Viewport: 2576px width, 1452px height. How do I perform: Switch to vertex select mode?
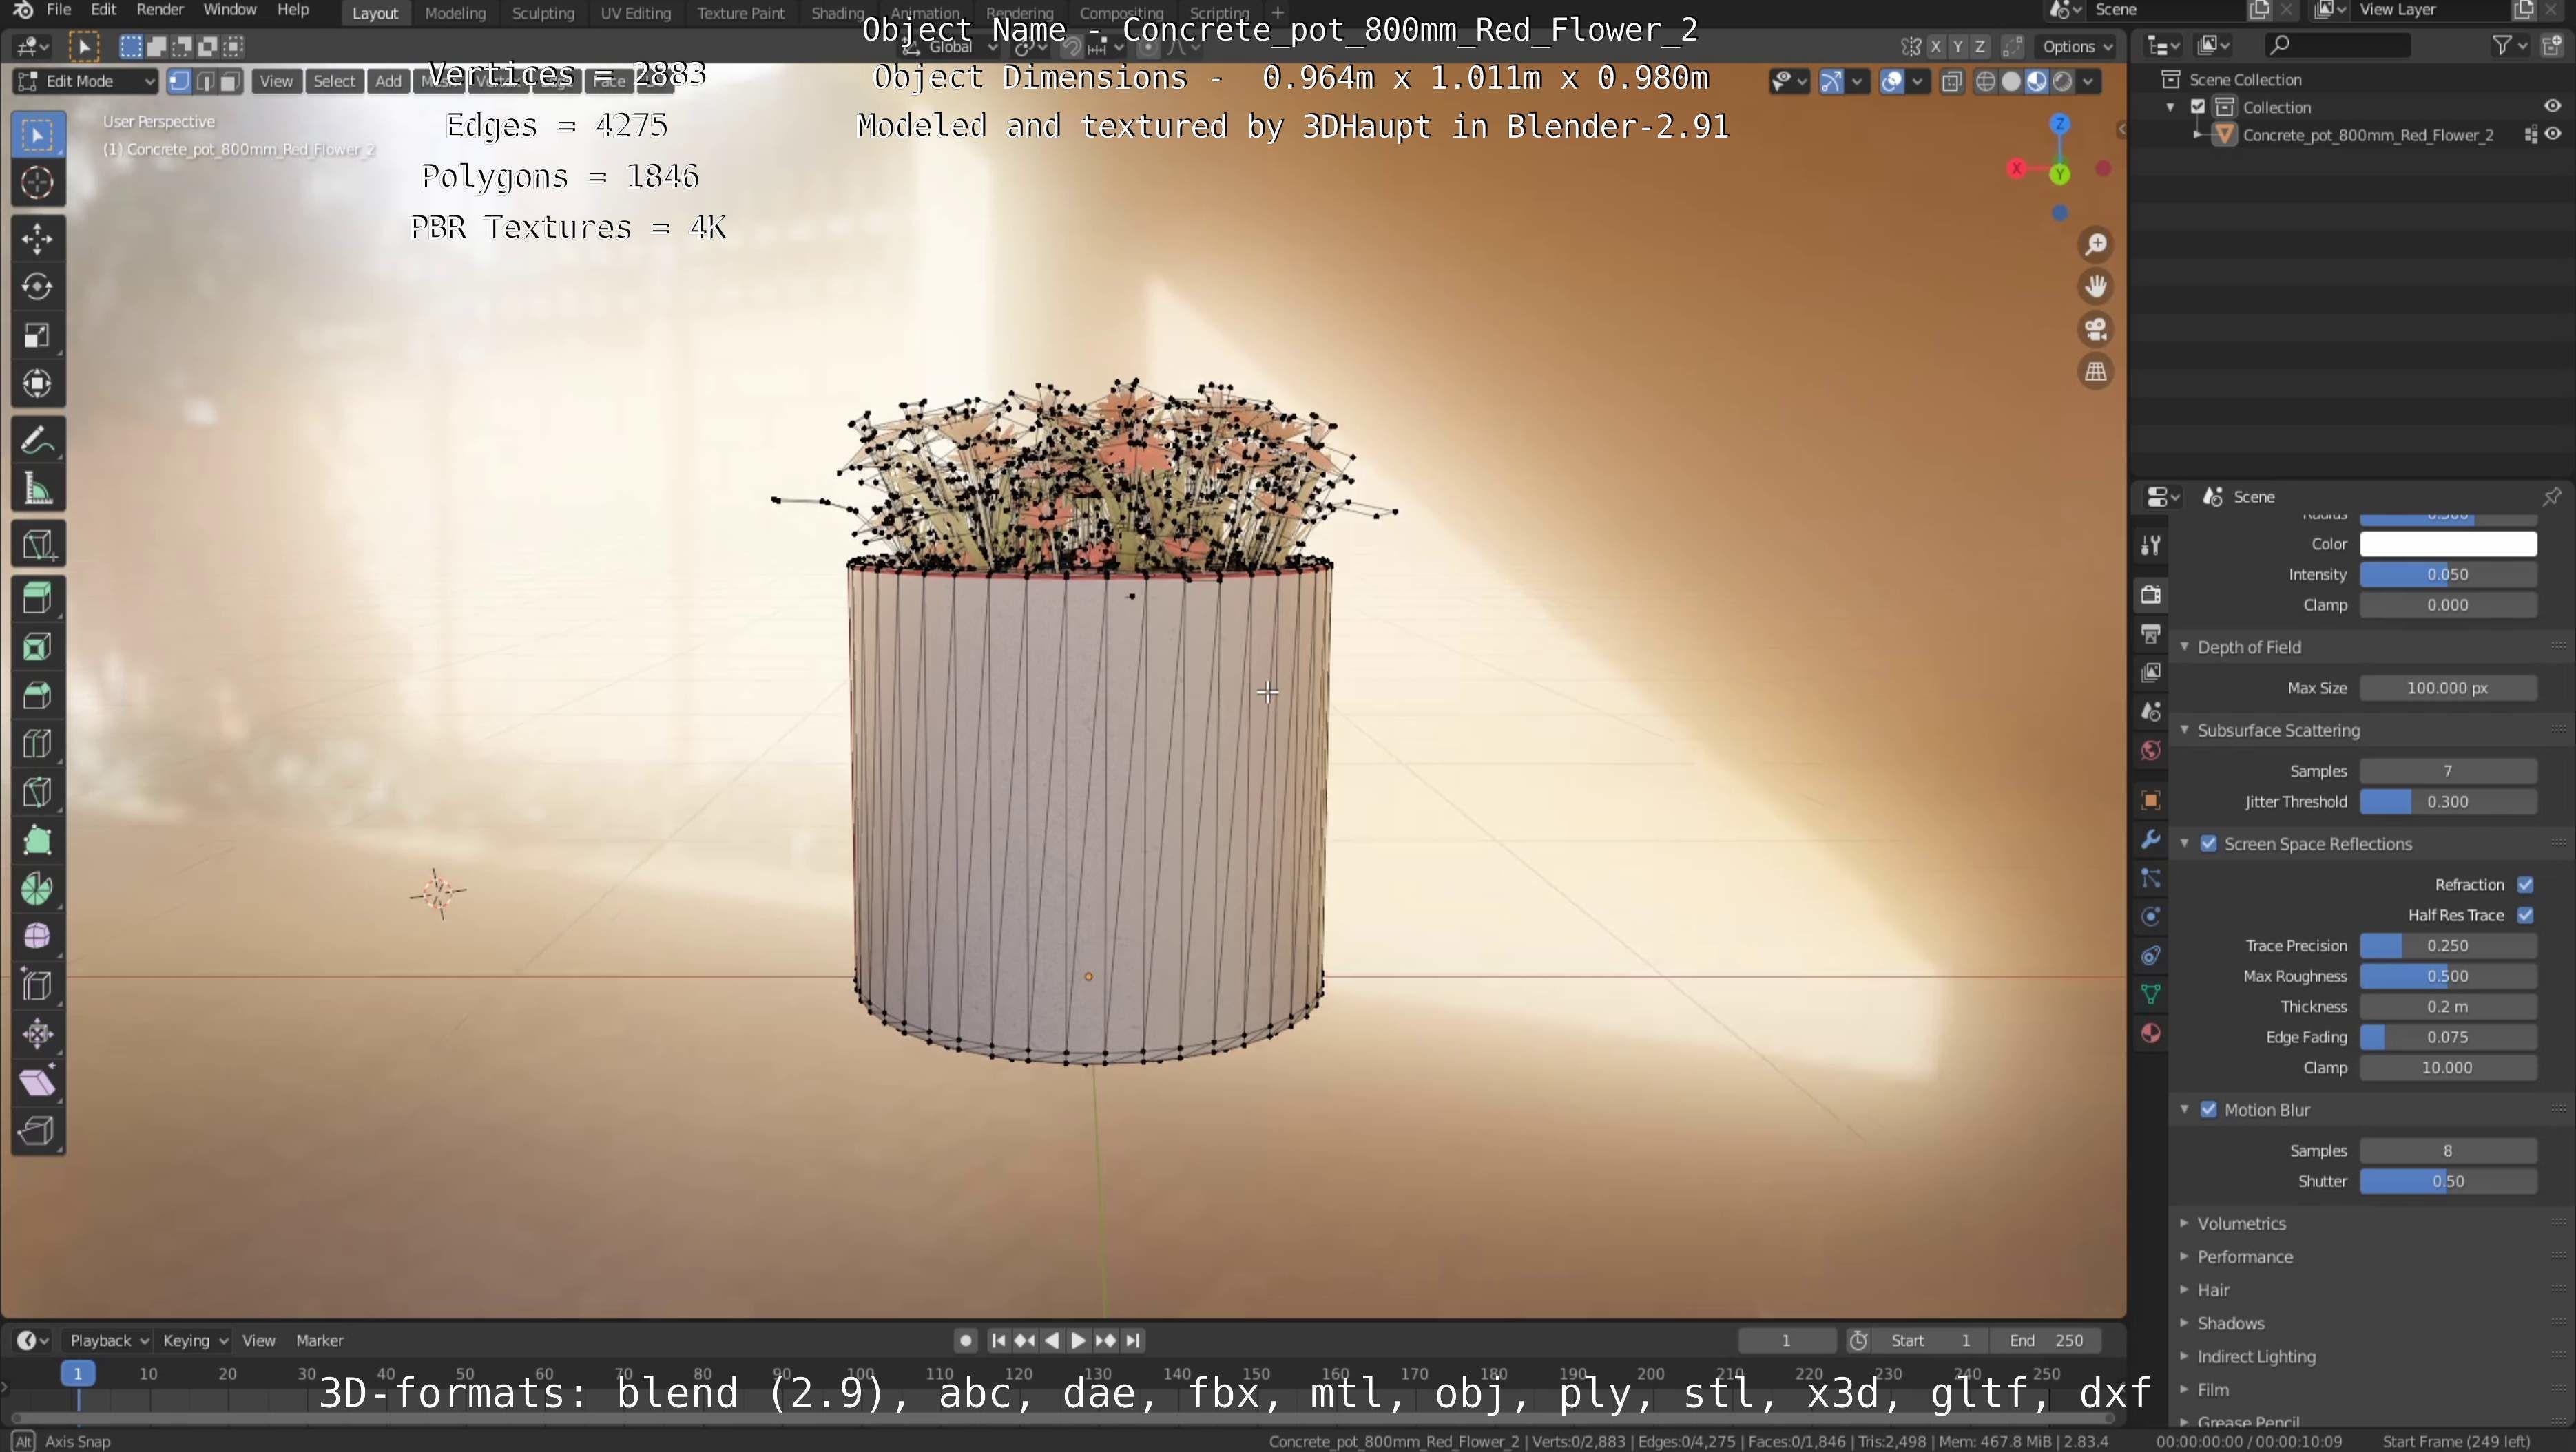180,82
